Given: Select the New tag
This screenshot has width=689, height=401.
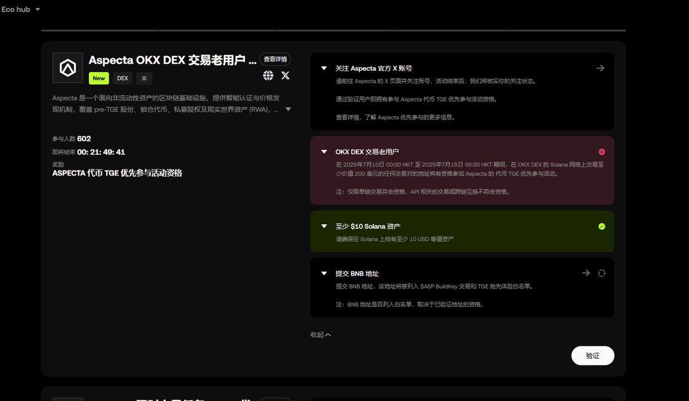Looking at the screenshot, I should click(99, 78).
